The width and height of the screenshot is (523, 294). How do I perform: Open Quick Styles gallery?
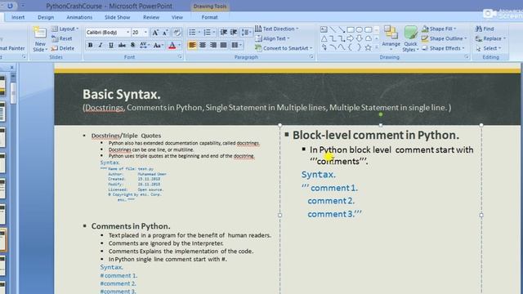(x=410, y=39)
